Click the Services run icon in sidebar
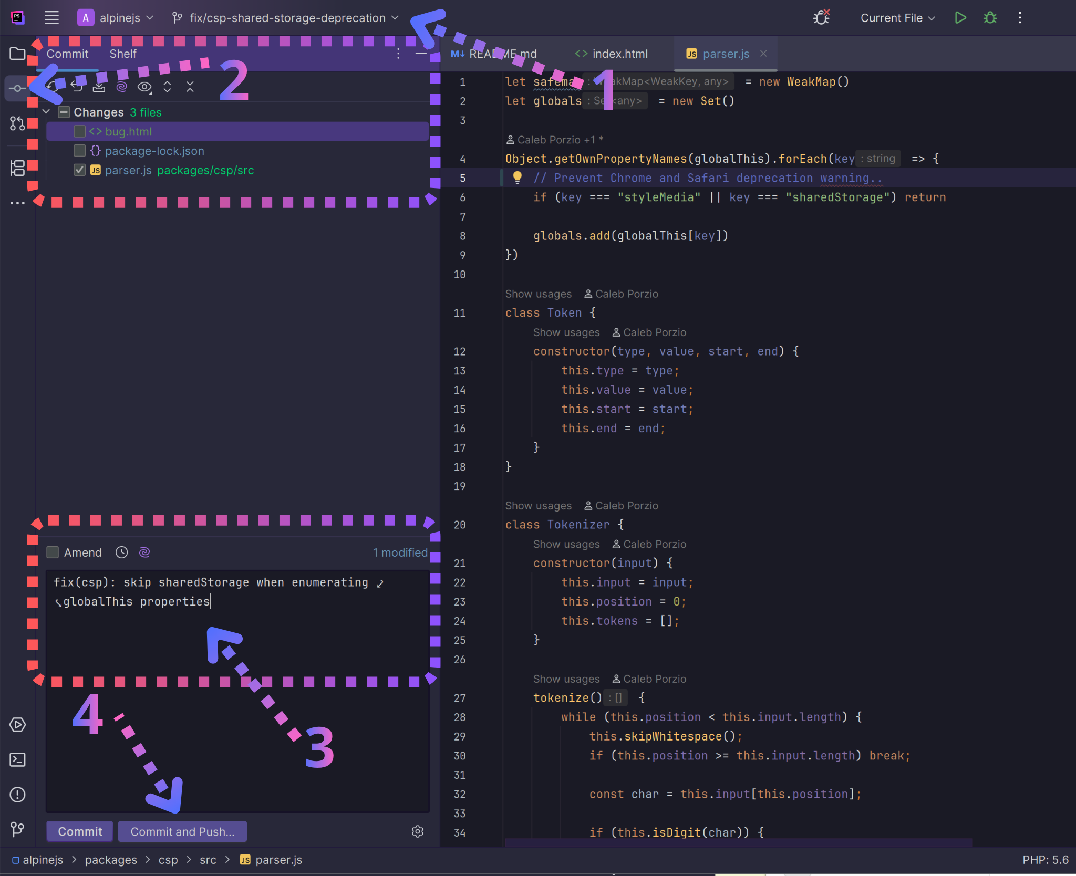The image size is (1076, 876). click(x=17, y=725)
